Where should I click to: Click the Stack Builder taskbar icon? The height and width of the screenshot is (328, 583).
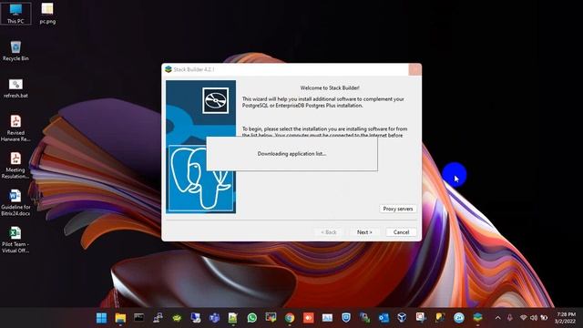477,318
